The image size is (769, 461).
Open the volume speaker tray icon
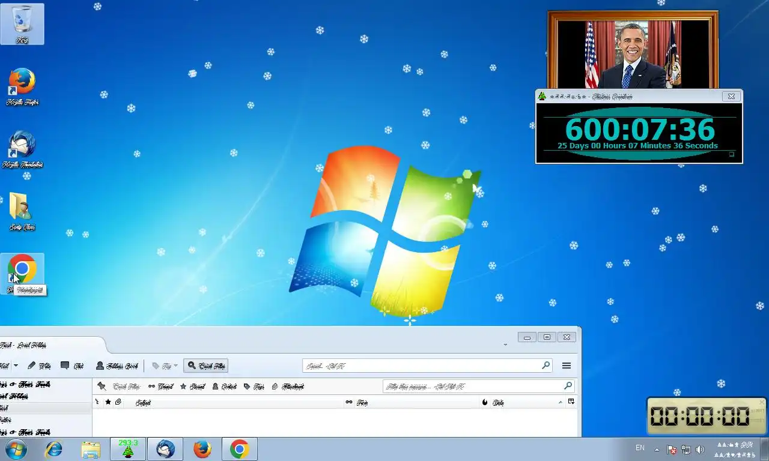(x=700, y=449)
